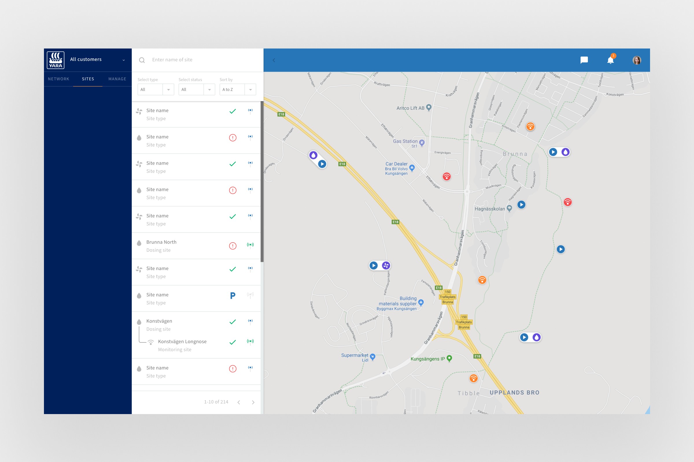
Task: Click the purple fan marker on map
Action: point(386,265)
